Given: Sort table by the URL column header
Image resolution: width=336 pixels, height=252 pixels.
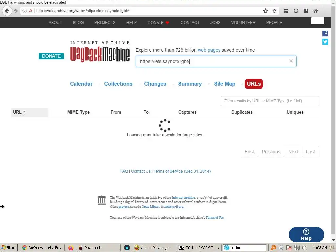Looking at the screenshot, I should click(x=30, y=112).
